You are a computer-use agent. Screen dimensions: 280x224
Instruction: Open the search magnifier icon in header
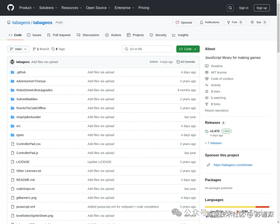pyautogui.click(x=230, y=8)
